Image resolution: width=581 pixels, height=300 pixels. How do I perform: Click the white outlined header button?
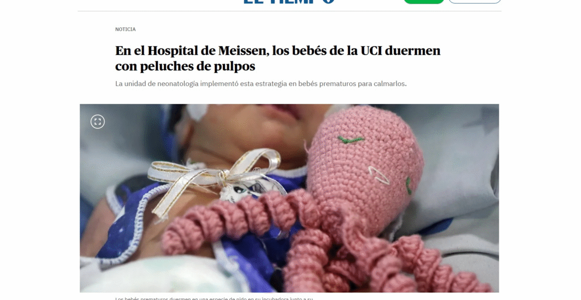475,1
